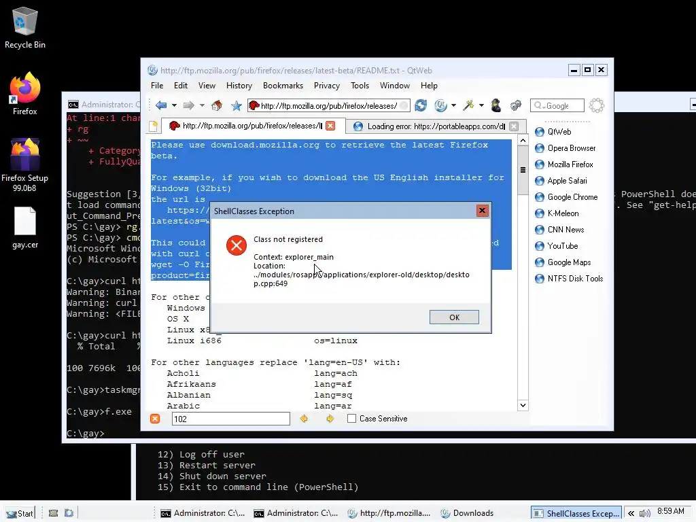Click the Start button

pos(20,513)
